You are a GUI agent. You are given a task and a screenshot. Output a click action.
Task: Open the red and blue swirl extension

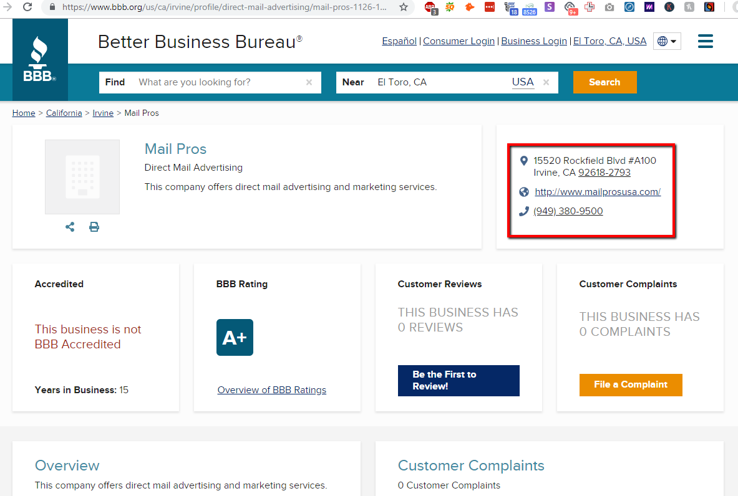pyautogui.click(x=709, y=7)
